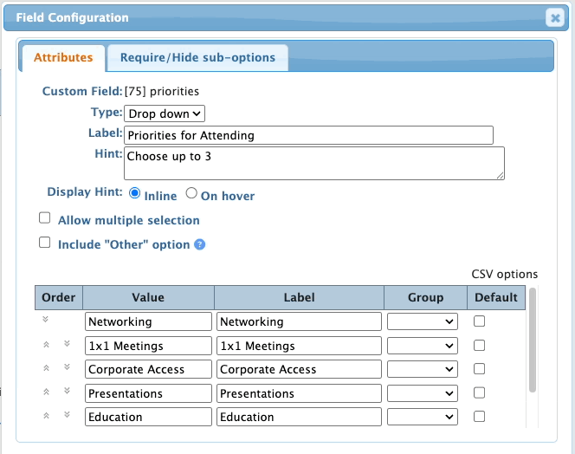575x454 pixels.
Task: Click the Order column header
Action: coord(59,297)
